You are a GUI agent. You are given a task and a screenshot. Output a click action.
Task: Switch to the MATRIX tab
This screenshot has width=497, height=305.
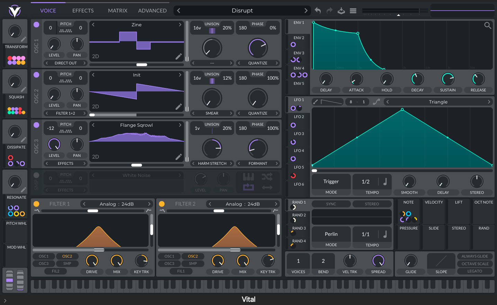[118, 11]
